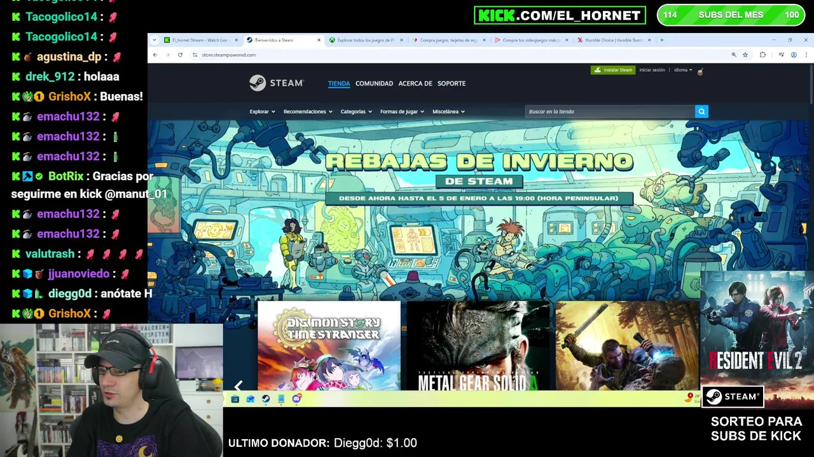Open the Microsoft Store taskbar icon
Image resolution: width=814 pixels, height=457 pixels.
tap(235, 399)
